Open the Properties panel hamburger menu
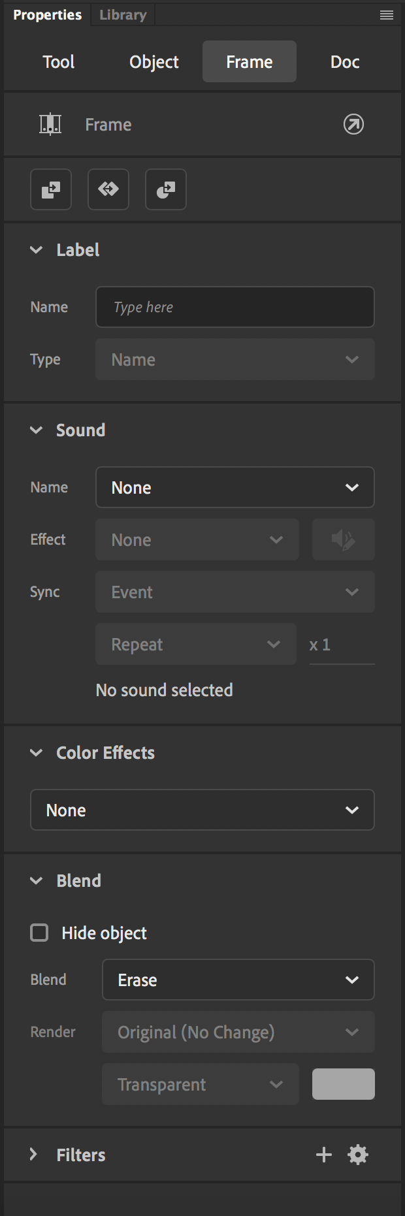Screen dimensions: 405x1216 (387, 15)
